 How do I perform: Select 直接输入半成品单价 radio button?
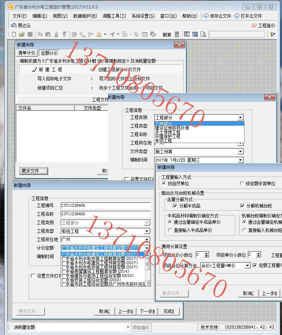tap(170, 230)
